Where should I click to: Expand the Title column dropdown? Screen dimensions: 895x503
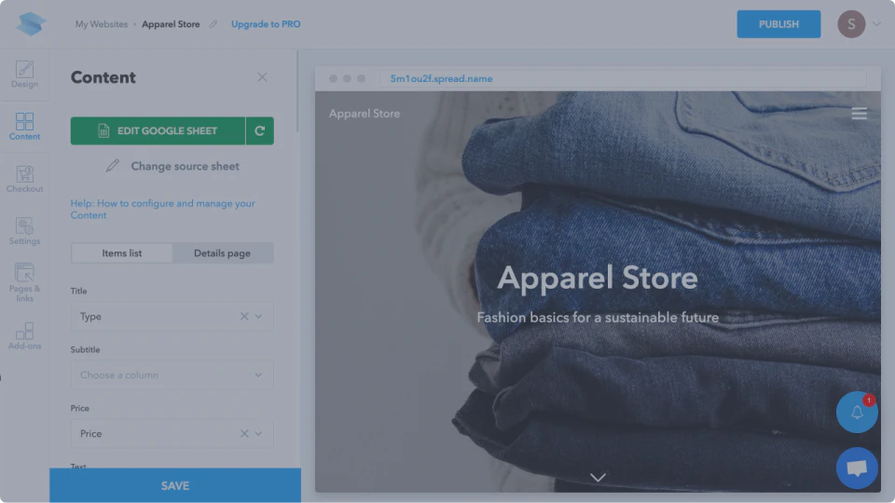pos(259,317)
